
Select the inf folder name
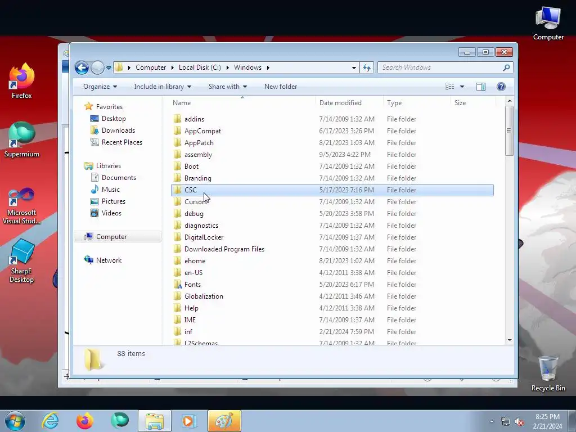point(188,332)
